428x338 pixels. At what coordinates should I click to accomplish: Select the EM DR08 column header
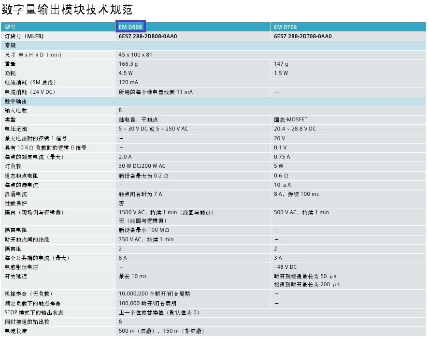pyautogui.click(x=130, y=27)
